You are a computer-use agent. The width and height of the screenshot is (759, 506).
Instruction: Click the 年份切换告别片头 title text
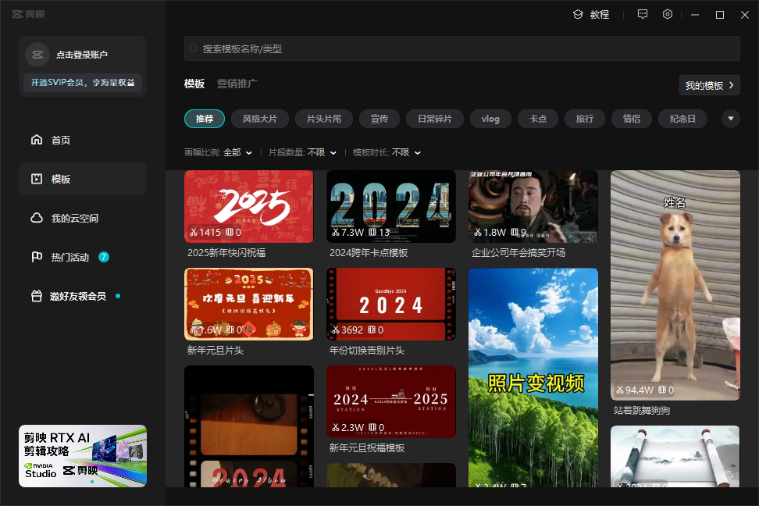[367, 351]
